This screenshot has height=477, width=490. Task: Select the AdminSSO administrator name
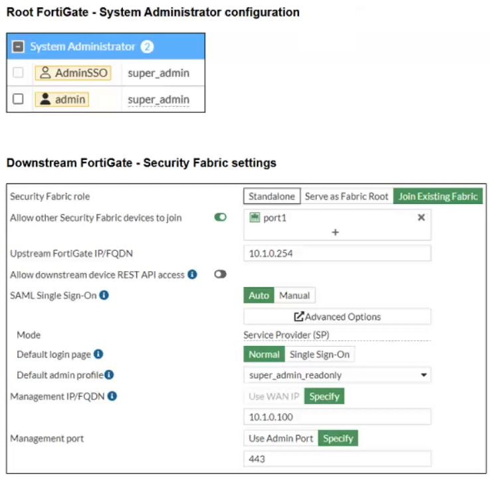tap(81, 73)
